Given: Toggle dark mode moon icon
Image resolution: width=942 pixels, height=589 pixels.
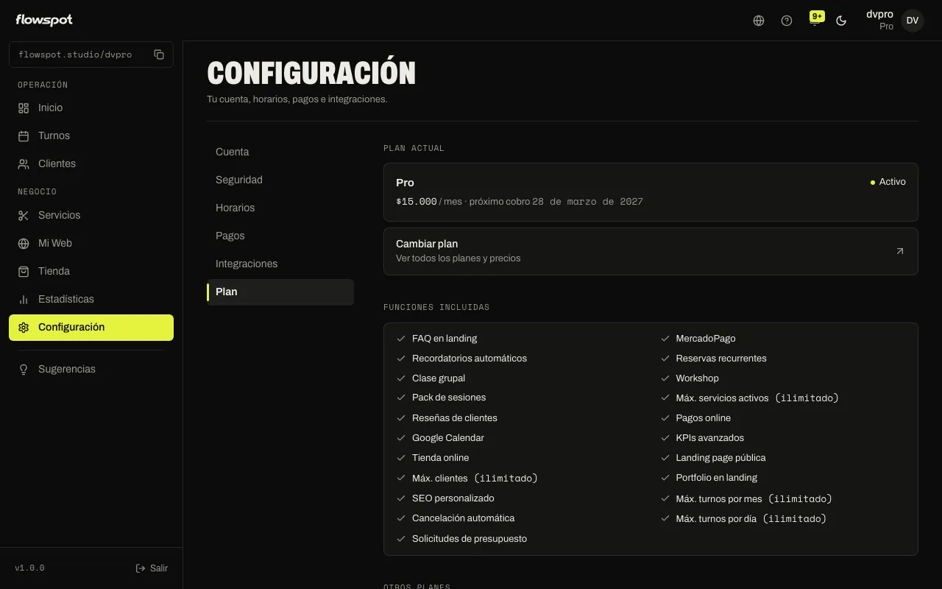Looking at the screenshot, I should pyautogui.click(x=841, y=21).
